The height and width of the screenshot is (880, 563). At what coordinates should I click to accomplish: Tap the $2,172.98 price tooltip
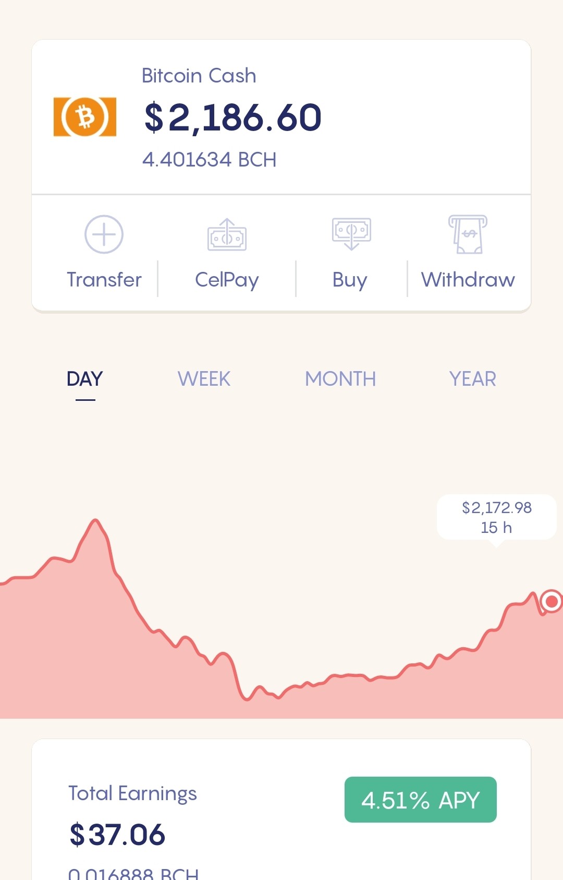[x=497, y=517]
